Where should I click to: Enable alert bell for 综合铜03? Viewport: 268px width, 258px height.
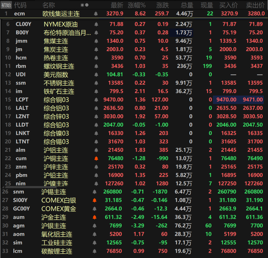coord(96,100)
